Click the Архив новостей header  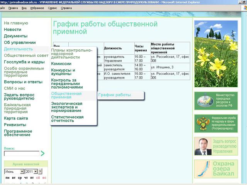click(26, 164)
